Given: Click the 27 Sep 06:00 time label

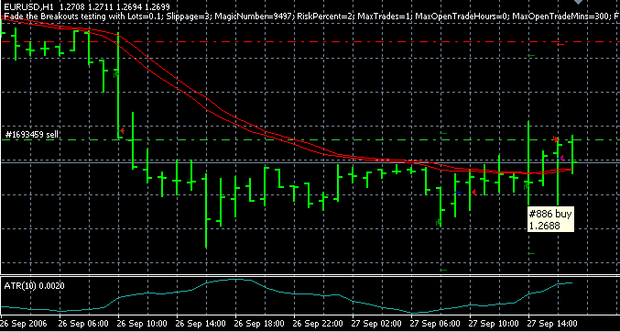Looking at the screenshot, I should point(435,323).
